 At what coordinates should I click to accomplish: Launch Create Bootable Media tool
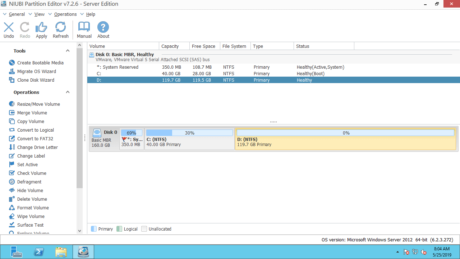(40, 63)
